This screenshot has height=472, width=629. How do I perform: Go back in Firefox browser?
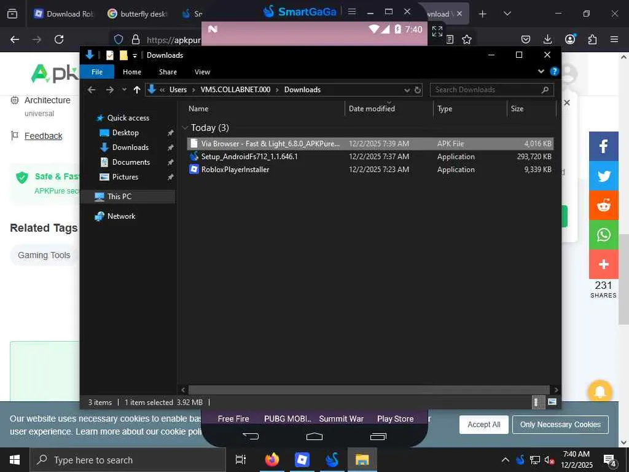[15, 39]
